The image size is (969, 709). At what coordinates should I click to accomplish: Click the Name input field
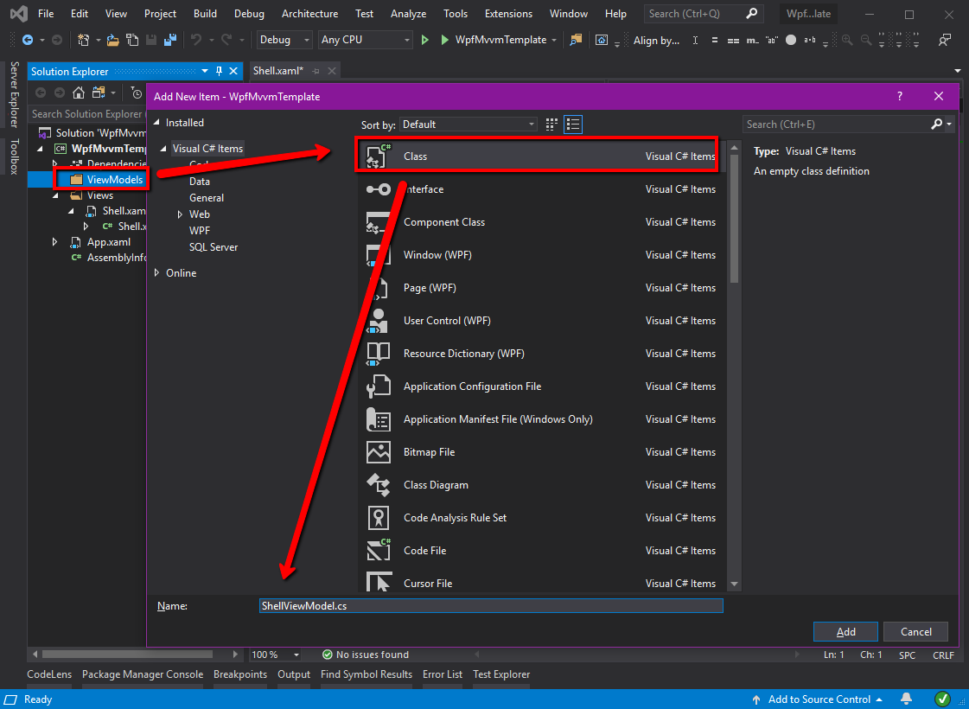pos(491,606)
